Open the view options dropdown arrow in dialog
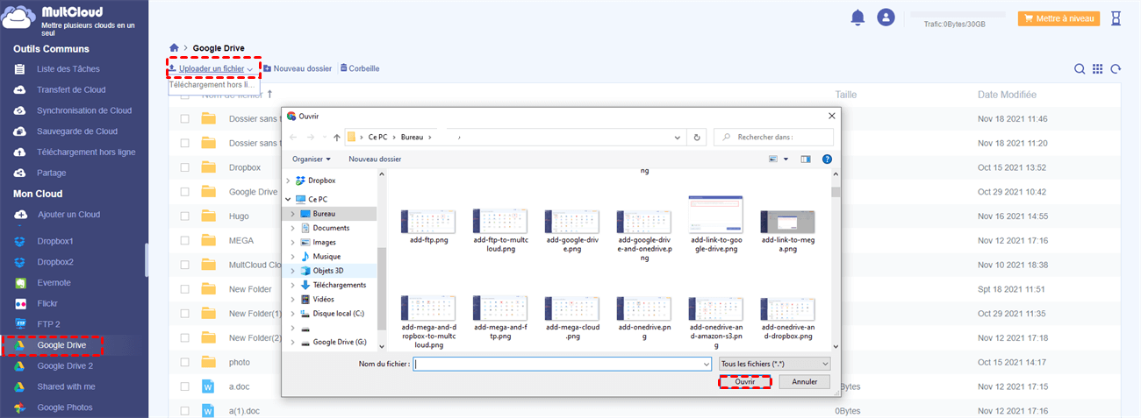 coord(786,159)
